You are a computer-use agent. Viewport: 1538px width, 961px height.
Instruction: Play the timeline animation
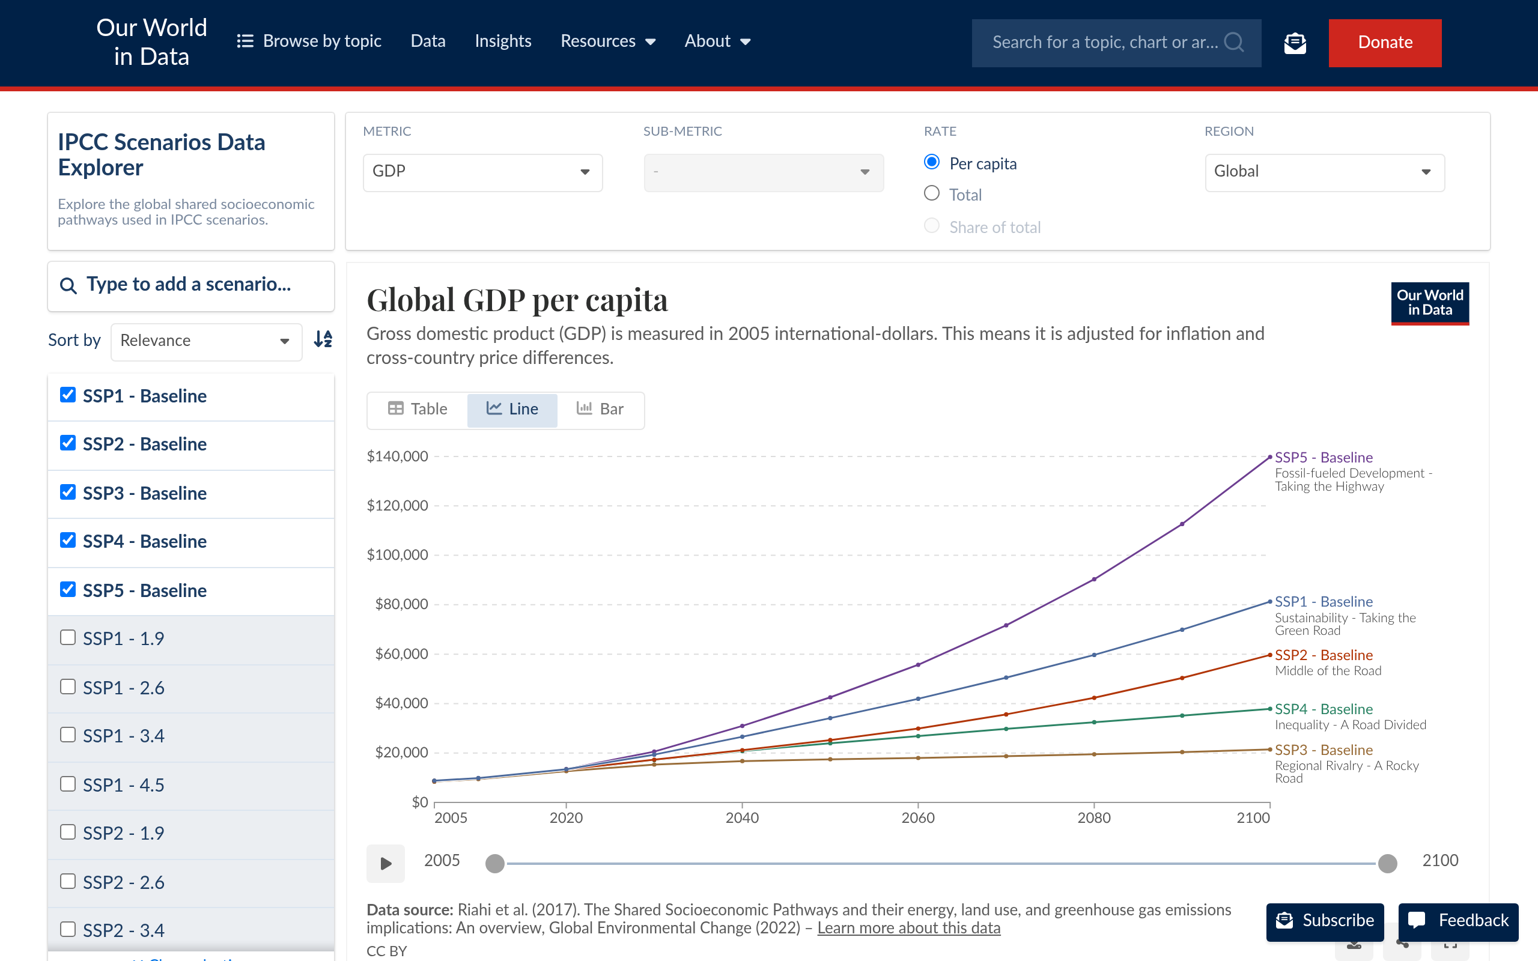(385, 863)
